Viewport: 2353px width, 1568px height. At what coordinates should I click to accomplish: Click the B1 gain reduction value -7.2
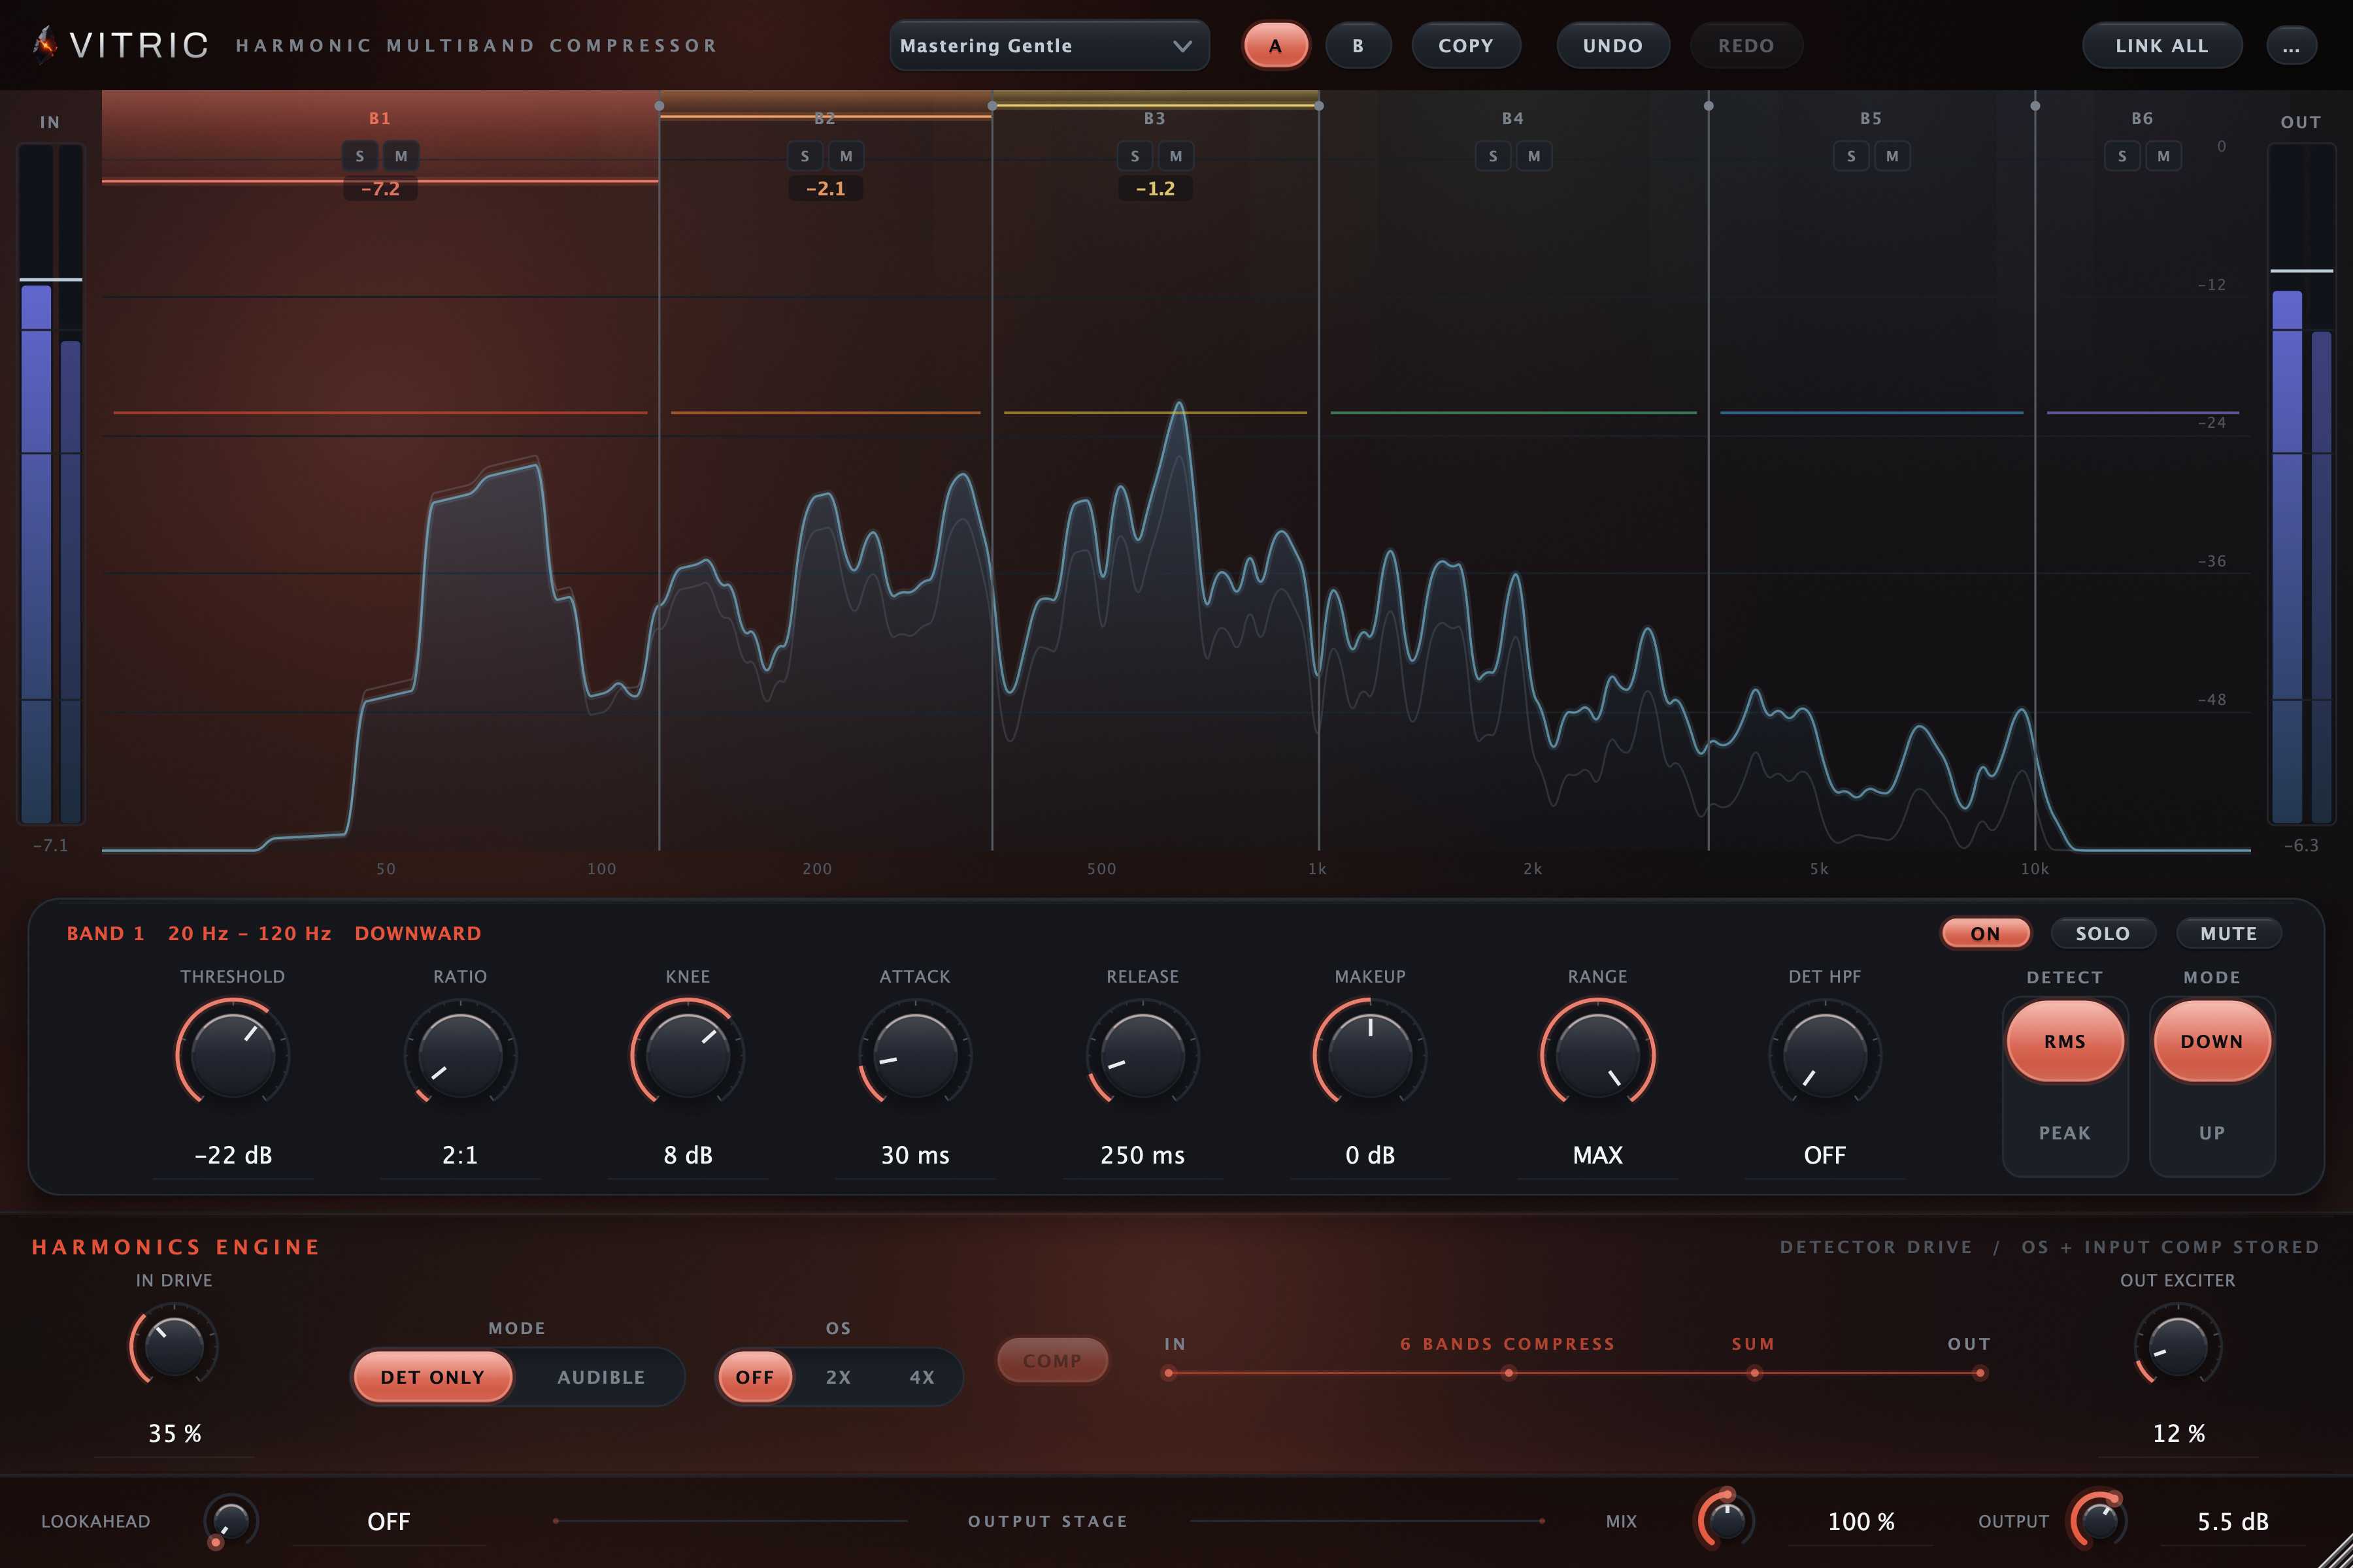[x=380, y=188]
